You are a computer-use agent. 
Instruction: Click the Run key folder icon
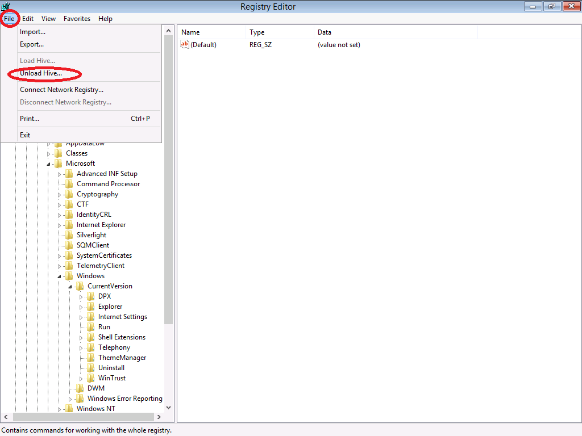[91, 327]
